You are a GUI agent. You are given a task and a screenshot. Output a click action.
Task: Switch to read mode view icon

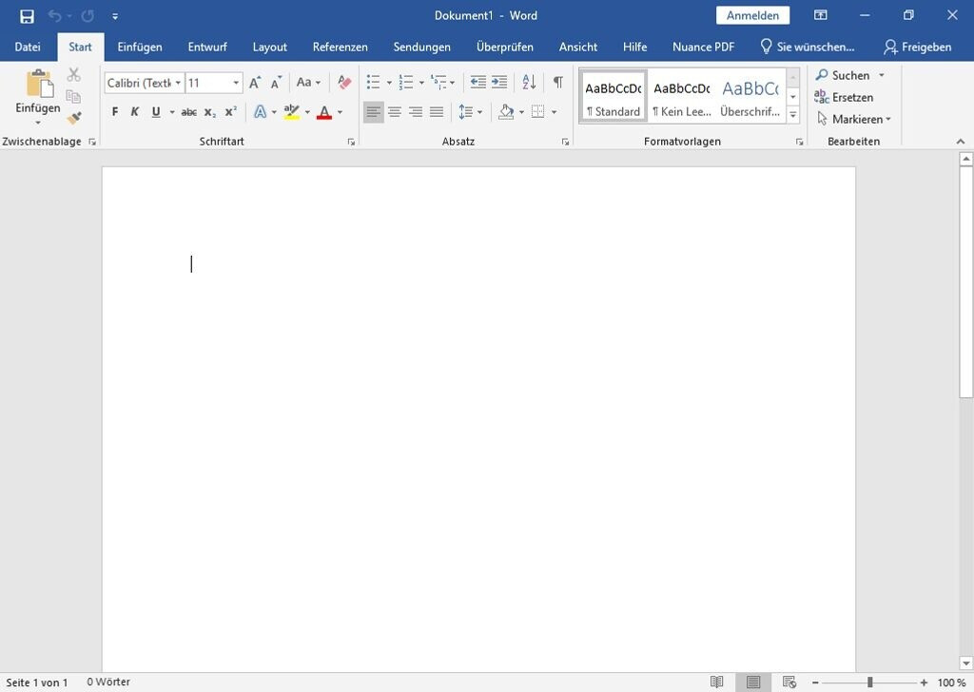pos(717,682)
